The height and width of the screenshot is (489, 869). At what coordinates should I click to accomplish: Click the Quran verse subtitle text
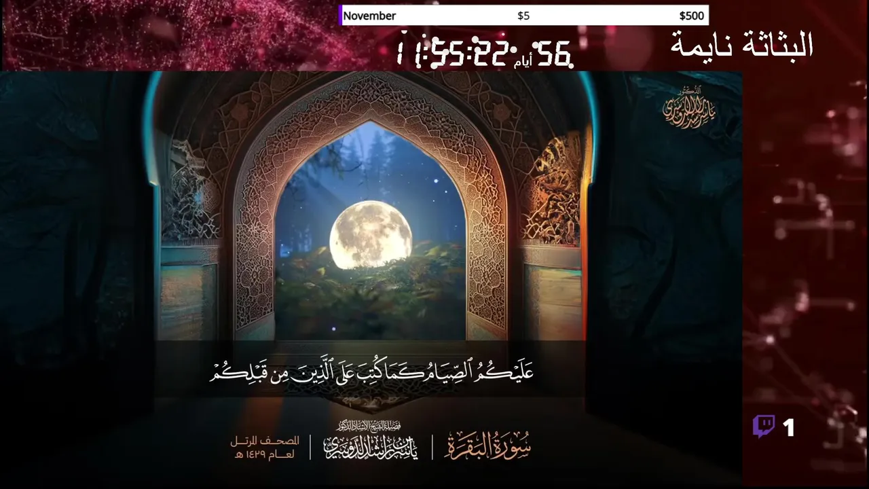click(x=371, y=372)
